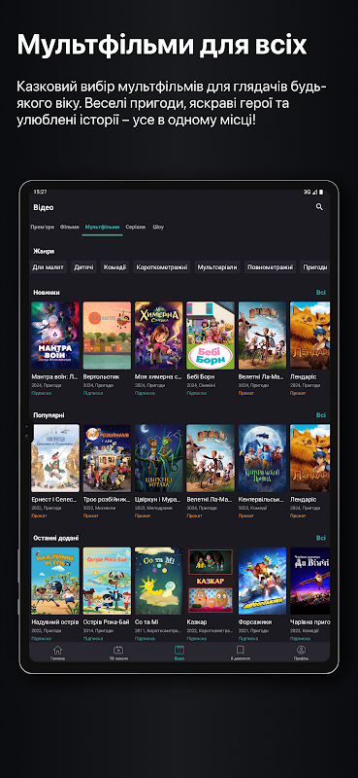Click the '15:27' status bar clock
The image size is (358, 778).
pyautogui.click(x=40, y=192)
